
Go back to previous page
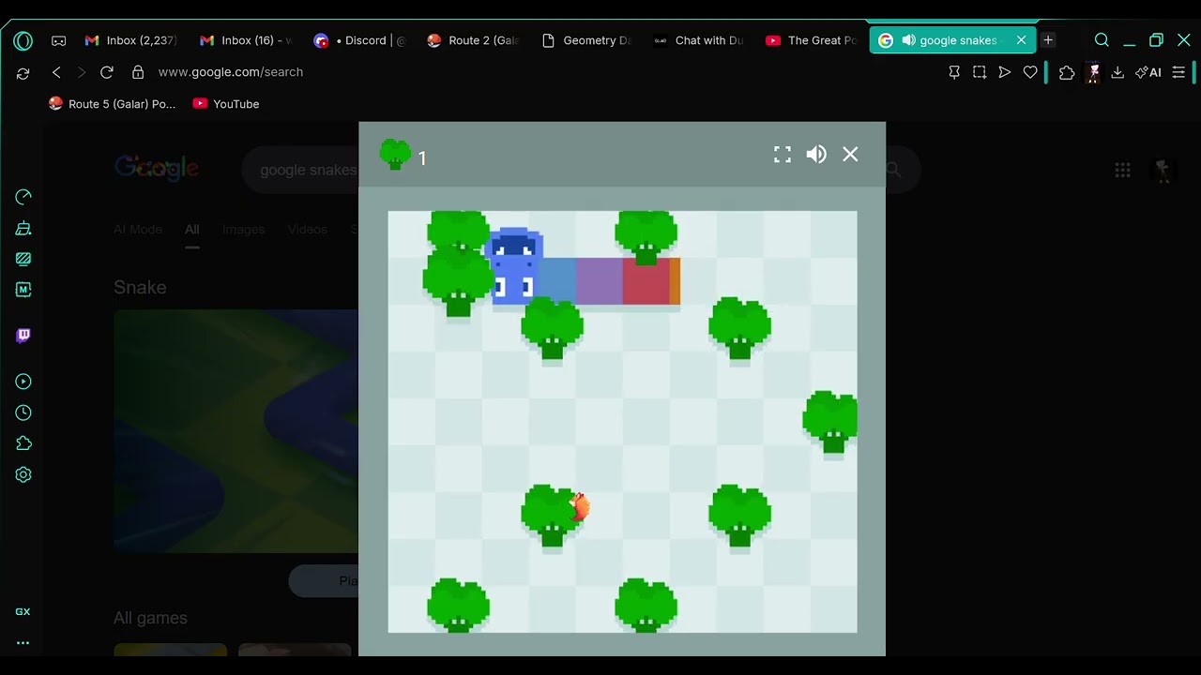coord(56,72)
